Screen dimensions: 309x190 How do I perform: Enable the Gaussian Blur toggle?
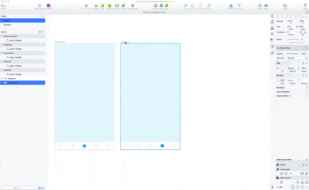(x=306, y=96)
